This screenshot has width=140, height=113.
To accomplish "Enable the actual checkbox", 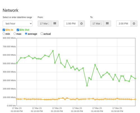I will tap(42, 34).
